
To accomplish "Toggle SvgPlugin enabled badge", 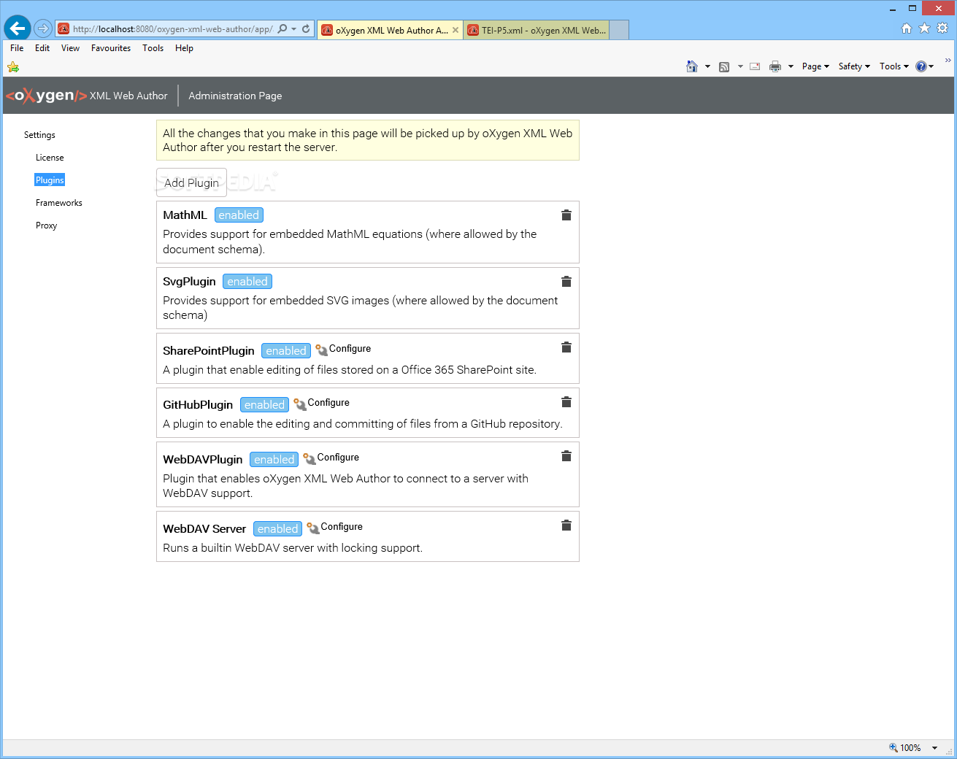I will click(x=247, y=282).
